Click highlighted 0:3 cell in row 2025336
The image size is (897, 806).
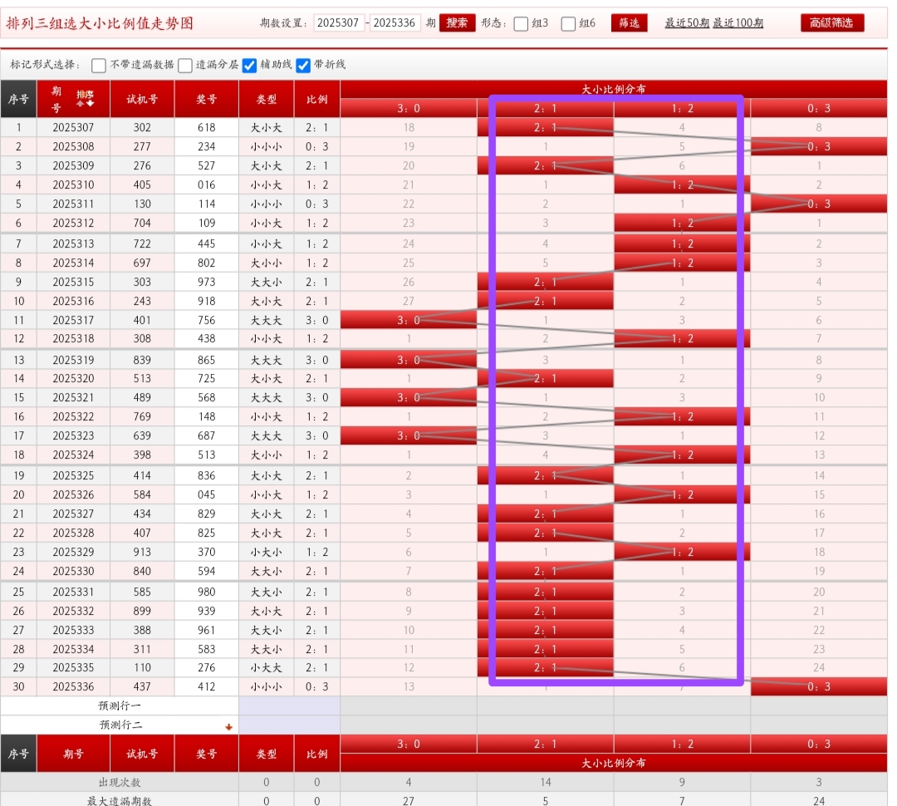[x=818, y=687]
